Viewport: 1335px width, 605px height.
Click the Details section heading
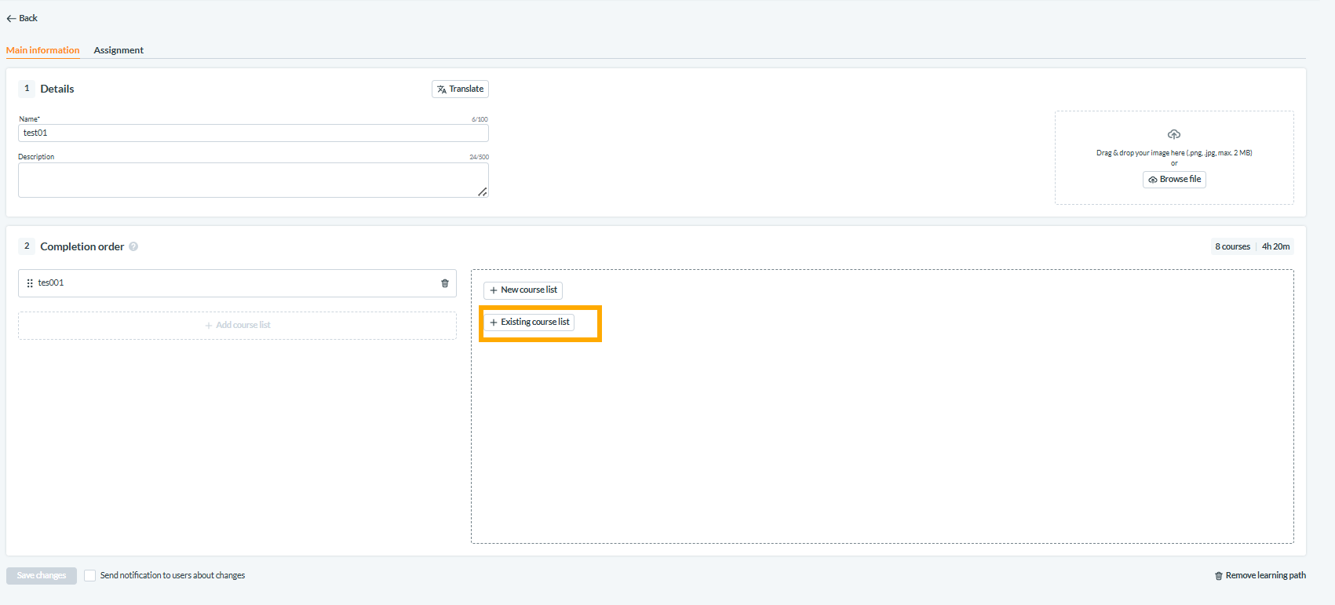point(57,89)
